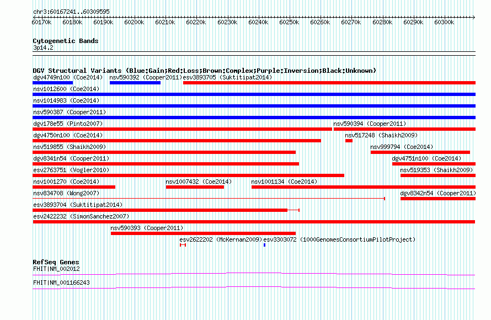491x320 pixels.
Task: Select the red dgv8342n54 loss bar
Action: tap(438, 199)
